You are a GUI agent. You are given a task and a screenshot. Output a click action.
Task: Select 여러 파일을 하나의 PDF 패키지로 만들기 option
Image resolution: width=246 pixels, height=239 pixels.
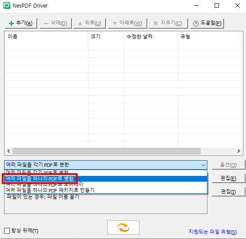105,190
